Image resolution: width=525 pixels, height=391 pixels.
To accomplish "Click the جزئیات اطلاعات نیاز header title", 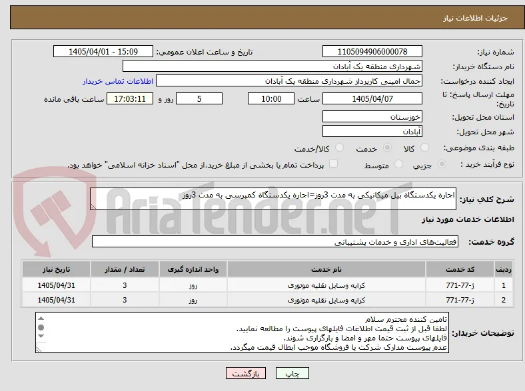I will (476, 18).
